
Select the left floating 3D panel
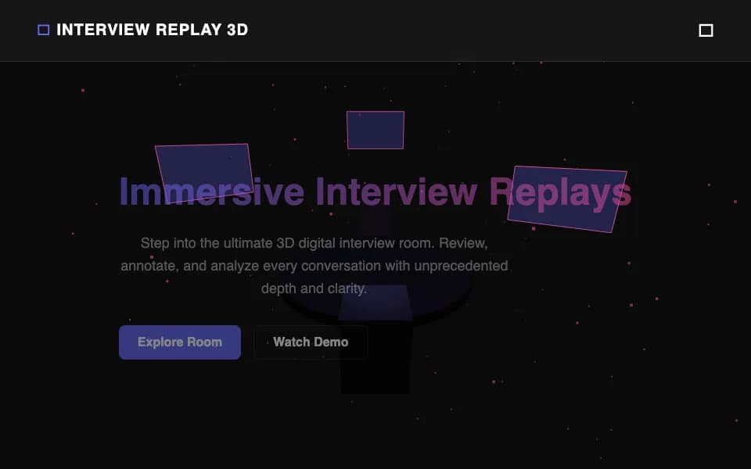coord(204,173)
